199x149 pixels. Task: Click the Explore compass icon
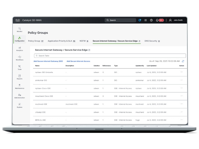(19, 105)
